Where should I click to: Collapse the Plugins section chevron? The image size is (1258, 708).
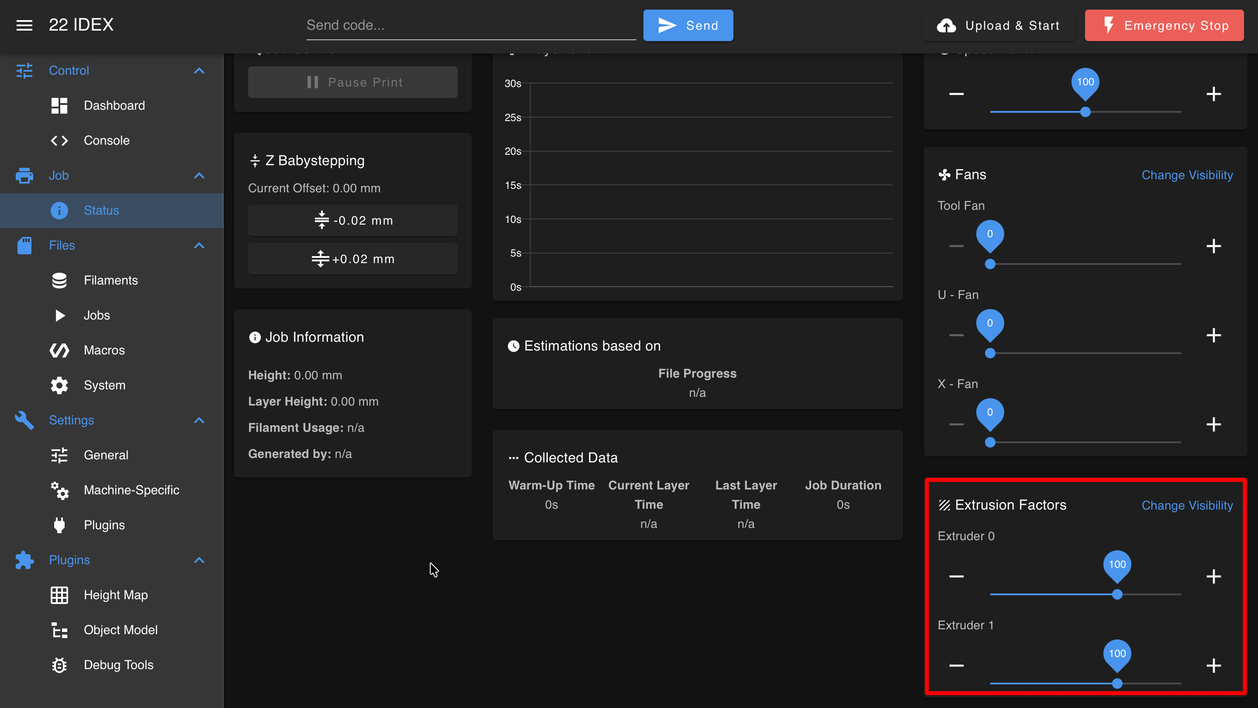click(x=199, y=560)
